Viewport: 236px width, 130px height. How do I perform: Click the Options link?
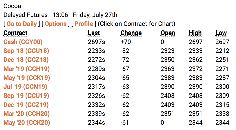click(x=55, y=24)
